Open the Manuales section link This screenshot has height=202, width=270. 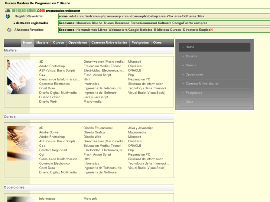pyautogui.click(x=83, y=23)
